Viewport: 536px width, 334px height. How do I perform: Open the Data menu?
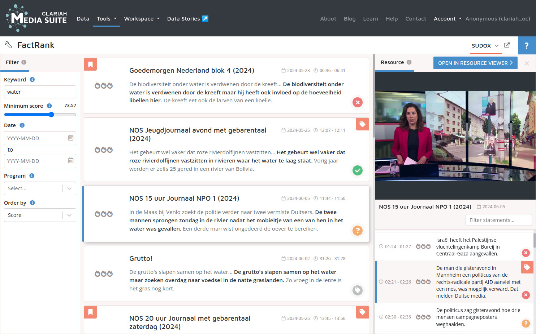pyautogui.click(x=83, y=19)
